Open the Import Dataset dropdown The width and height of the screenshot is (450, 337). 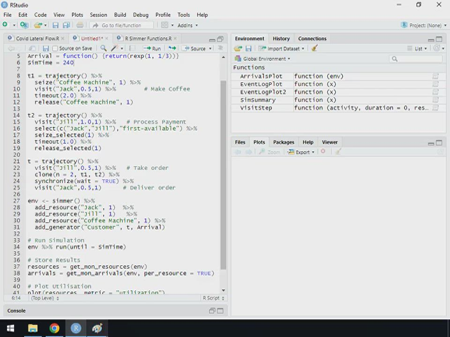(x=283, y=48)
